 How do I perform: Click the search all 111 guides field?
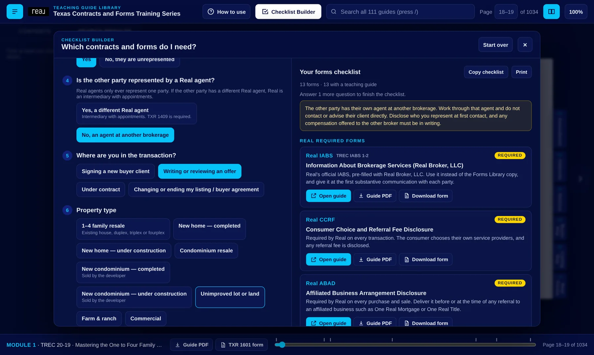point(400,12)
